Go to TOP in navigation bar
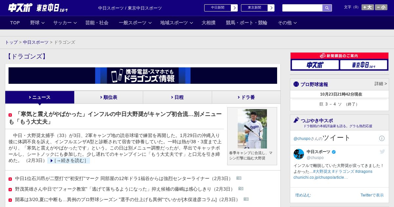This screenshot has width=394, height=207. coord(15,23)
